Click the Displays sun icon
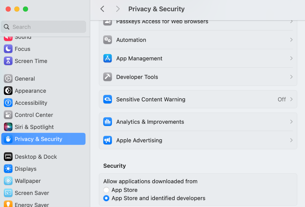 (8, 169)
